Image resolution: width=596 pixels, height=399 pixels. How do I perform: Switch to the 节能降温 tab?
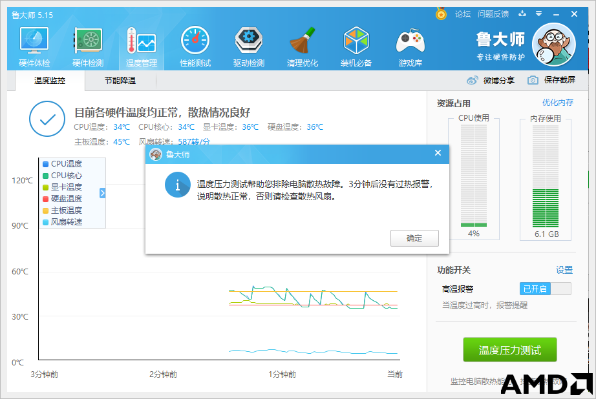click(120, 81)
